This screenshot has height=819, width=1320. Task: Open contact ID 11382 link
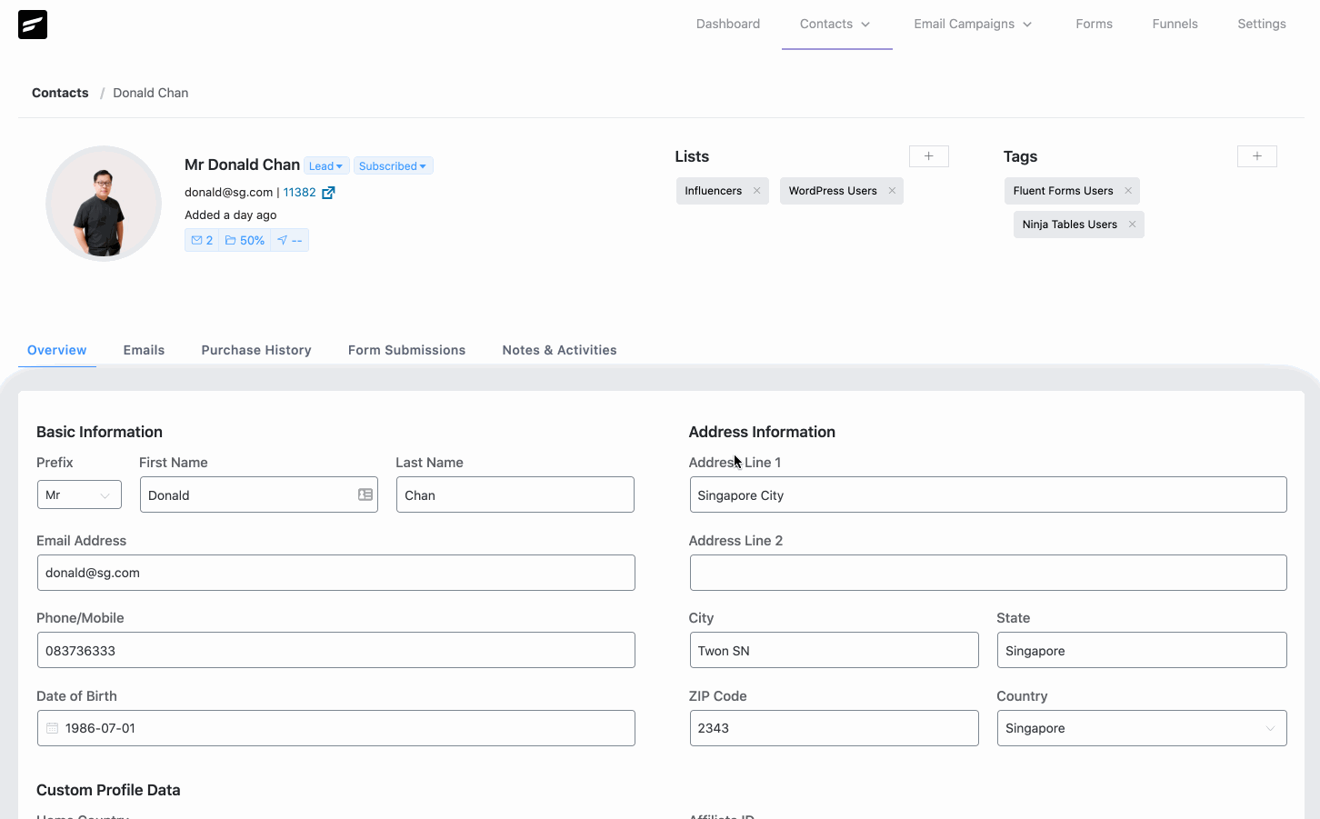click(299, 192)
